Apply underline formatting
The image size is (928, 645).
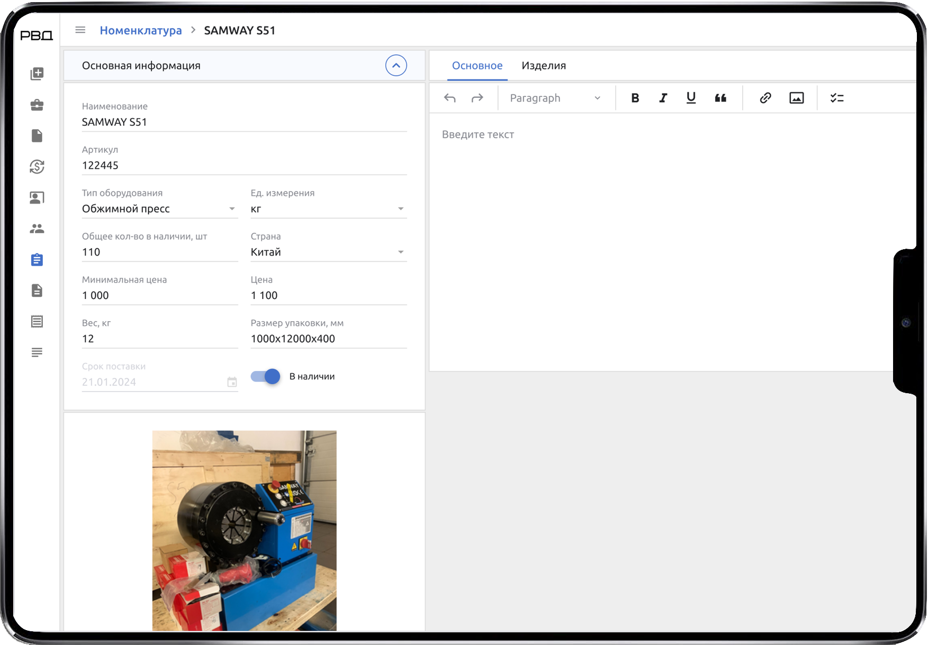[x=691, y=98]
